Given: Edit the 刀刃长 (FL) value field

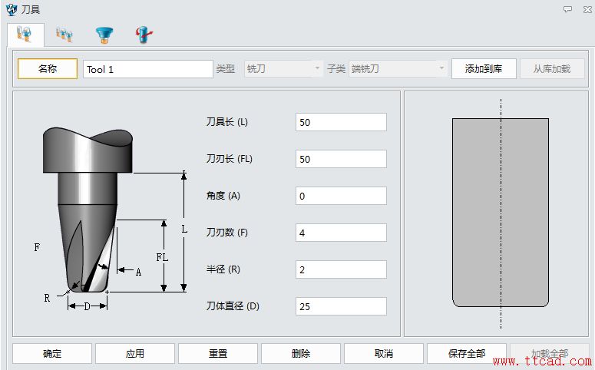Looking at the screenshot, I should tap(341, 159).
